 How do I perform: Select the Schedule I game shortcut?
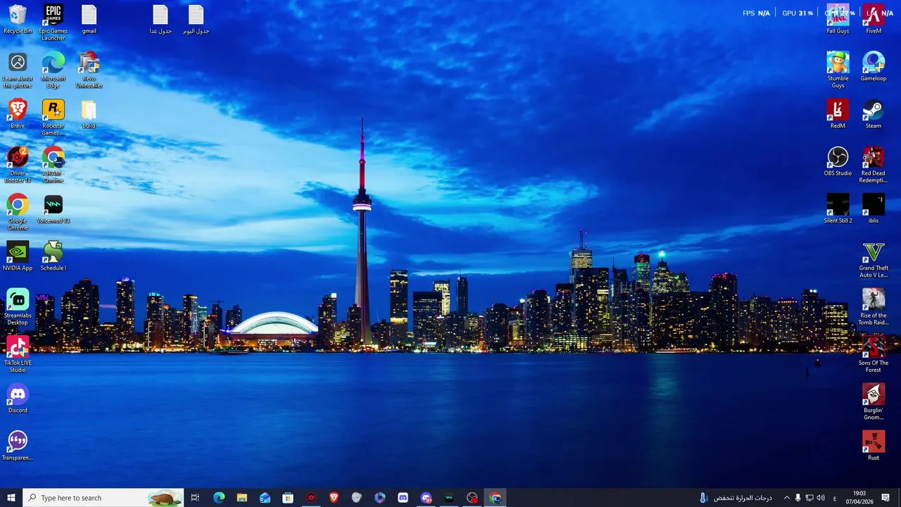(53, 256)
